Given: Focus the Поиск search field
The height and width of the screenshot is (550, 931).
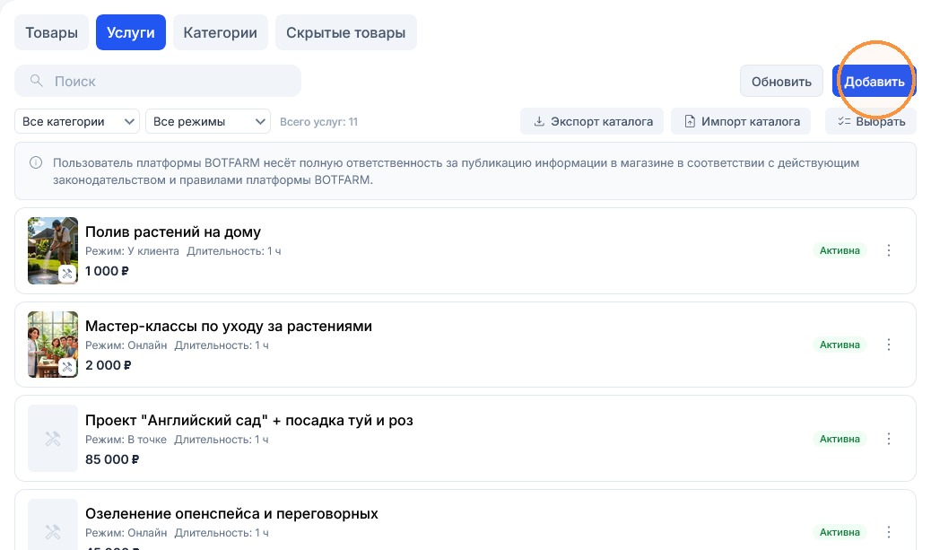Looking at the screenshot, I should point(158,81).
